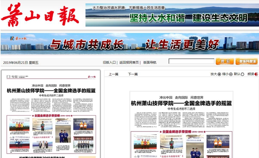Click the 坚持人水和谐 top banner advertisement

pyautogui.click(x=172, y=15)
